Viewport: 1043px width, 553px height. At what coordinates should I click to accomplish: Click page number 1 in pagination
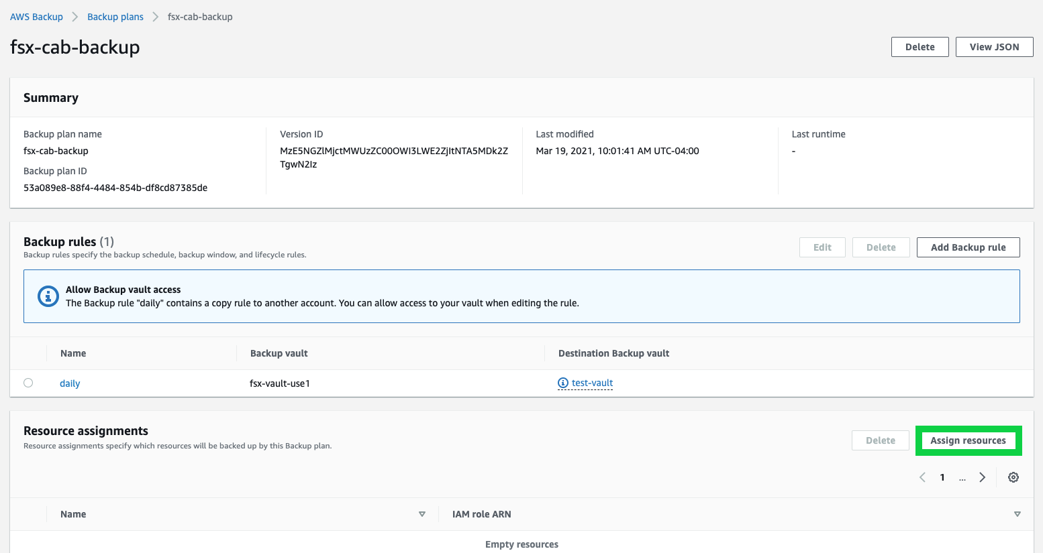point(942,477)
